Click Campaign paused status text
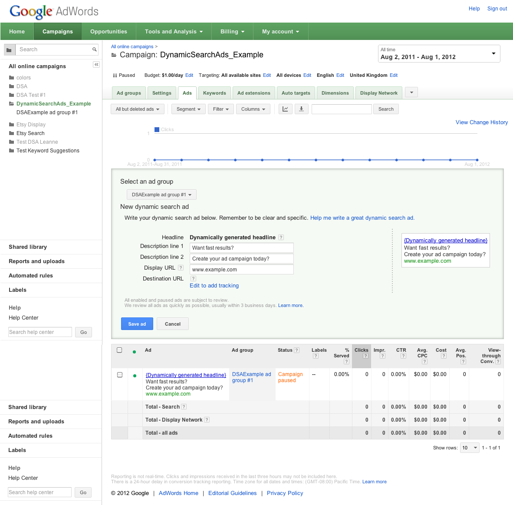 tap(290, 377)
